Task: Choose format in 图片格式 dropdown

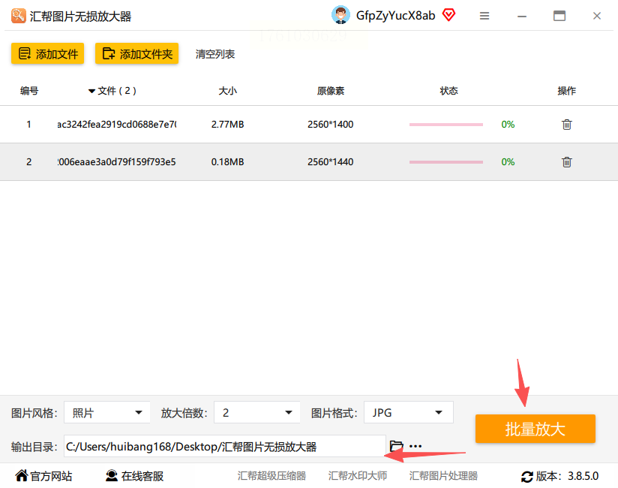Action: 408,413
